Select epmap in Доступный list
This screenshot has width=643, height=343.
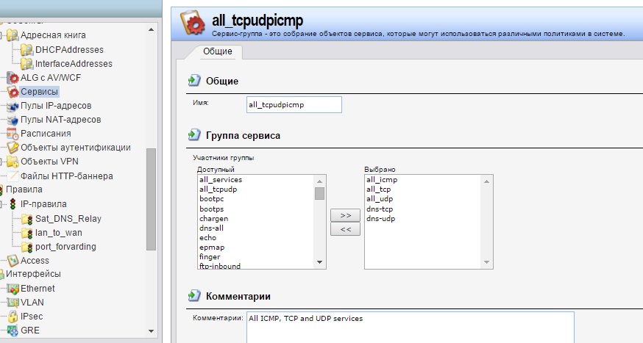point(212,248)
